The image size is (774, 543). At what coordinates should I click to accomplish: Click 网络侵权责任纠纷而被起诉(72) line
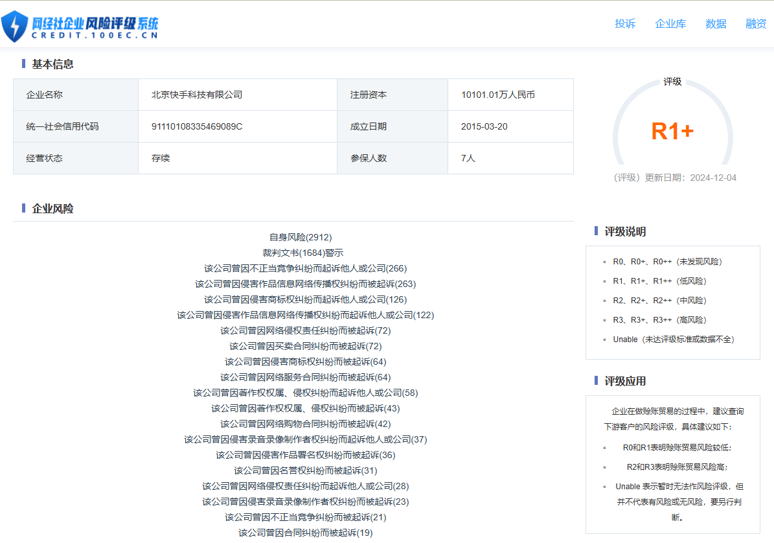click(306, 330)
